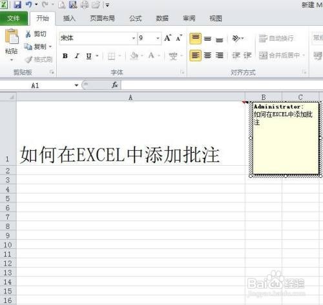323x305 pixels.
Task: Click the Decrease Indent icon
Action: pyautogui.click(x=236, y=55)
